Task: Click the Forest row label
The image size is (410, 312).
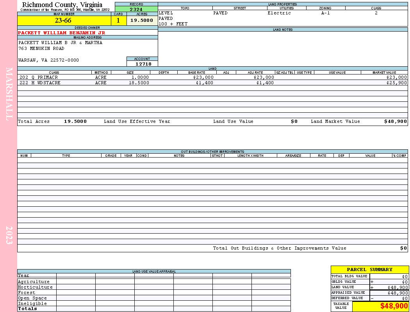Action: pos(27,292)
